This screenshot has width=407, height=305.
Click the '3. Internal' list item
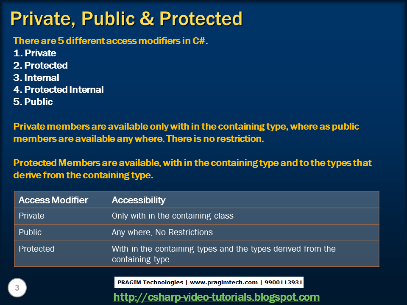36,78
